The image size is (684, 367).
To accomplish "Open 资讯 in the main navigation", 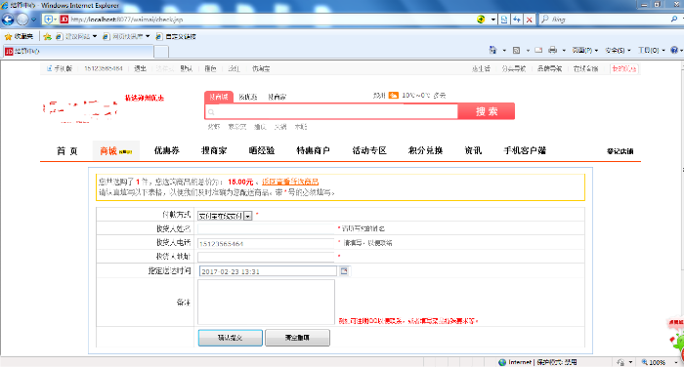I will (x=473, y=151).
